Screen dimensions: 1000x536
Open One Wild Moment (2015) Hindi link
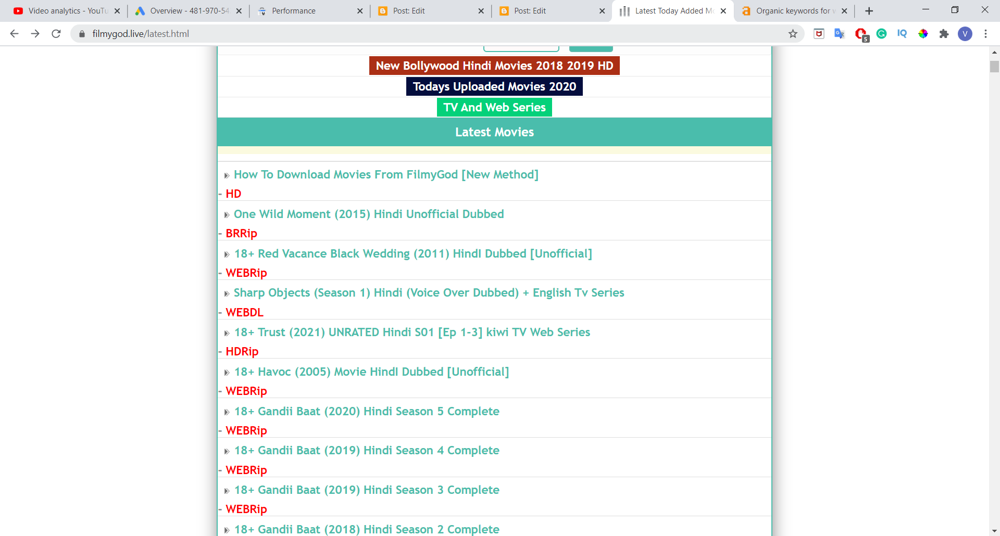369,214
